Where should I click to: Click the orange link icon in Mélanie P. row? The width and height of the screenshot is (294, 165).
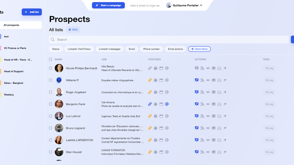(x=150, y=80)
